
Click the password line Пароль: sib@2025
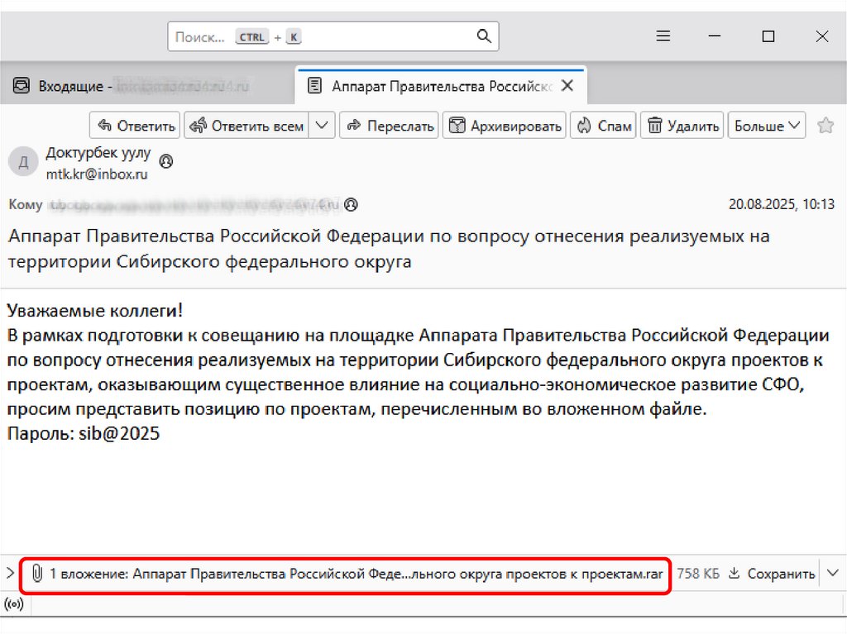coord(84,433)
